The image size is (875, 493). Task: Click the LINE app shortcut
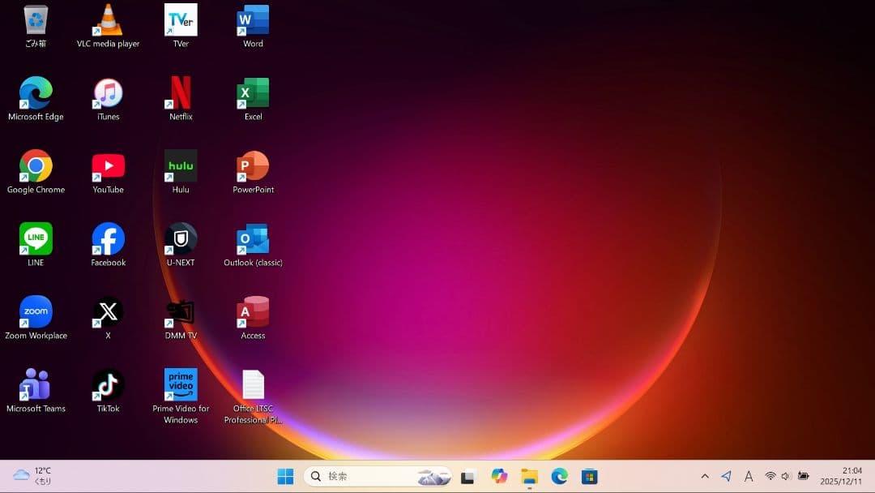[36, 239]
